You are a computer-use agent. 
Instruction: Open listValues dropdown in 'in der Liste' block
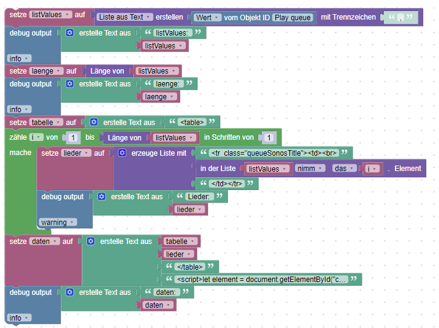tap(268, 169)
